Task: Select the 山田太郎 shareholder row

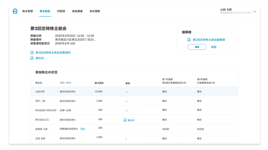Action: tap(134, 92)
